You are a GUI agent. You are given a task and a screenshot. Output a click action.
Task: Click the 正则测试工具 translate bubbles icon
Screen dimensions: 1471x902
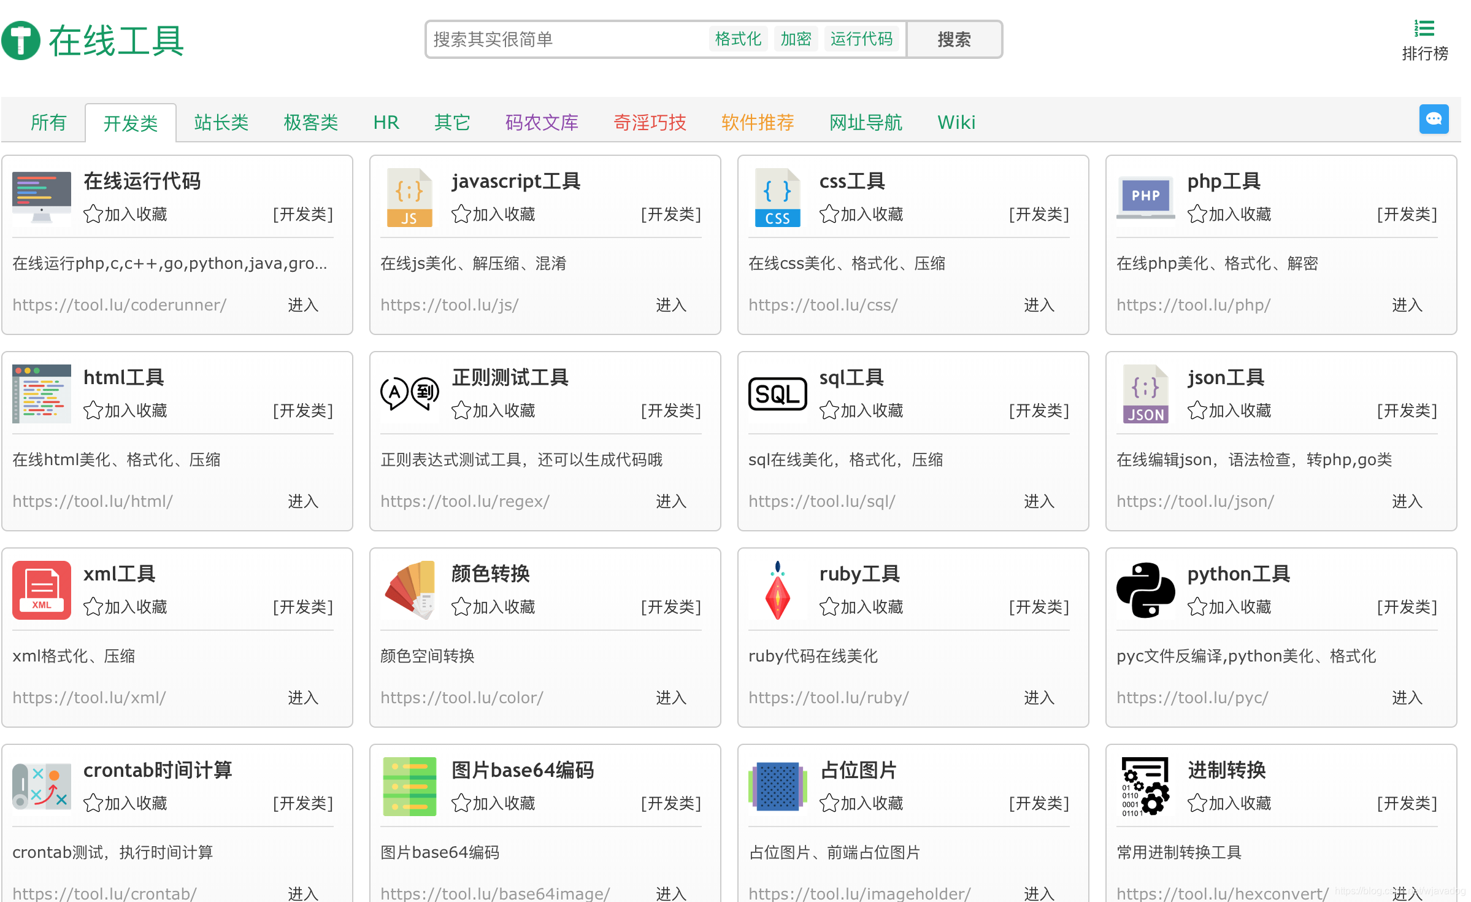tap(410, 393)
